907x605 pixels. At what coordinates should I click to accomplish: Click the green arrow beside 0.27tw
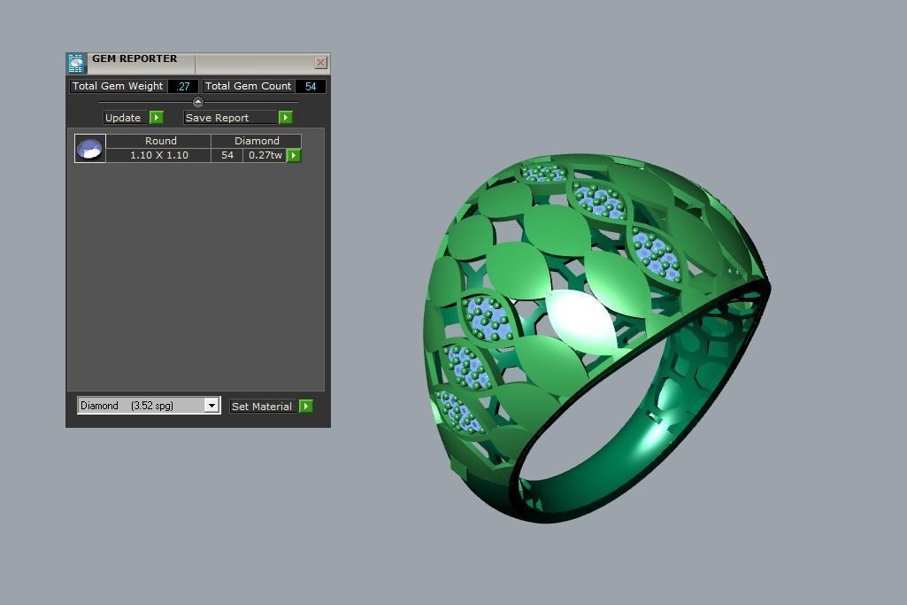pos(294,155)
